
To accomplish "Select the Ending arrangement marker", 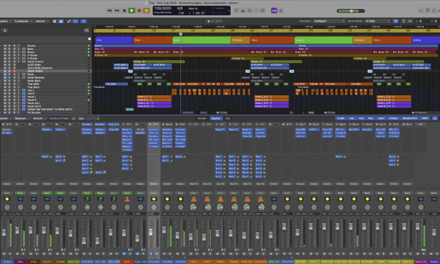I will coord(426,40).
